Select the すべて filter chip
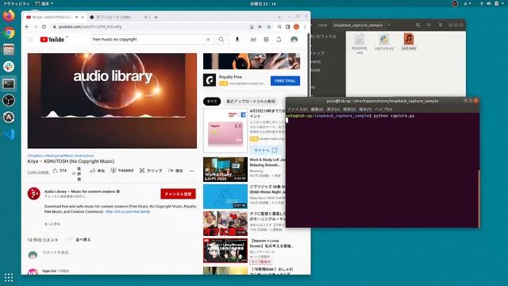The width and height of the screenshot is (508, 286). tap(212, 102)
